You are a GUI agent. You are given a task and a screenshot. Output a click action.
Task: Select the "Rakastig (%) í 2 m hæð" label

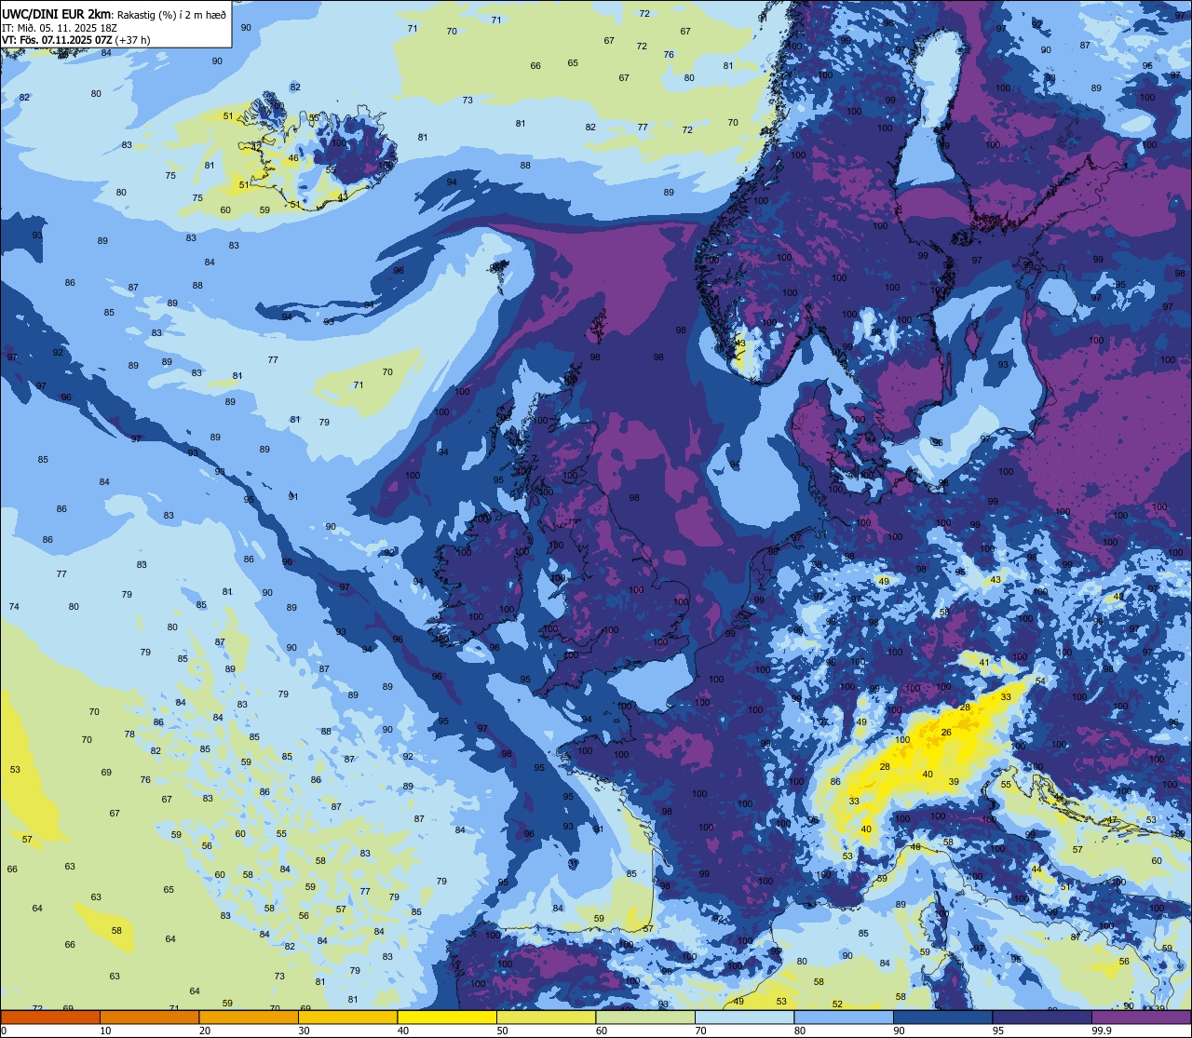click(x=171, y=14)
